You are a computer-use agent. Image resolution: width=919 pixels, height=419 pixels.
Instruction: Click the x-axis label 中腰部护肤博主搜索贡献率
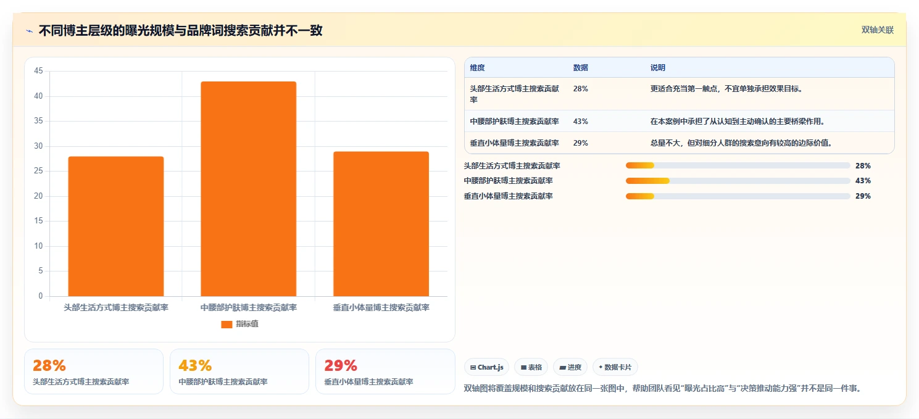click(249, 307)
